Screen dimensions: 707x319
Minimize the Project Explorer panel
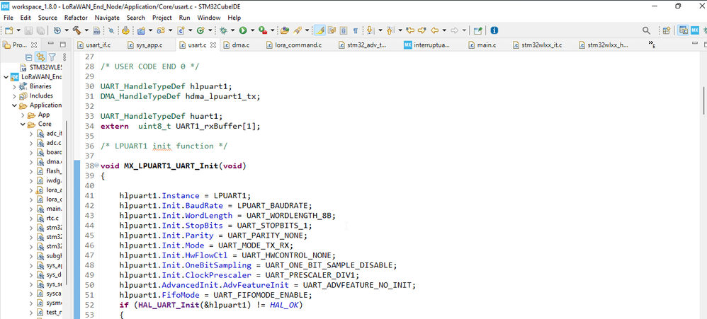click(x=51, y=44)
